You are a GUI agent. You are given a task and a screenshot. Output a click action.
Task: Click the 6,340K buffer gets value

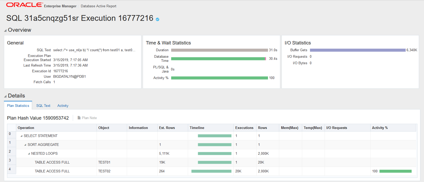click(x=412, y=50)
